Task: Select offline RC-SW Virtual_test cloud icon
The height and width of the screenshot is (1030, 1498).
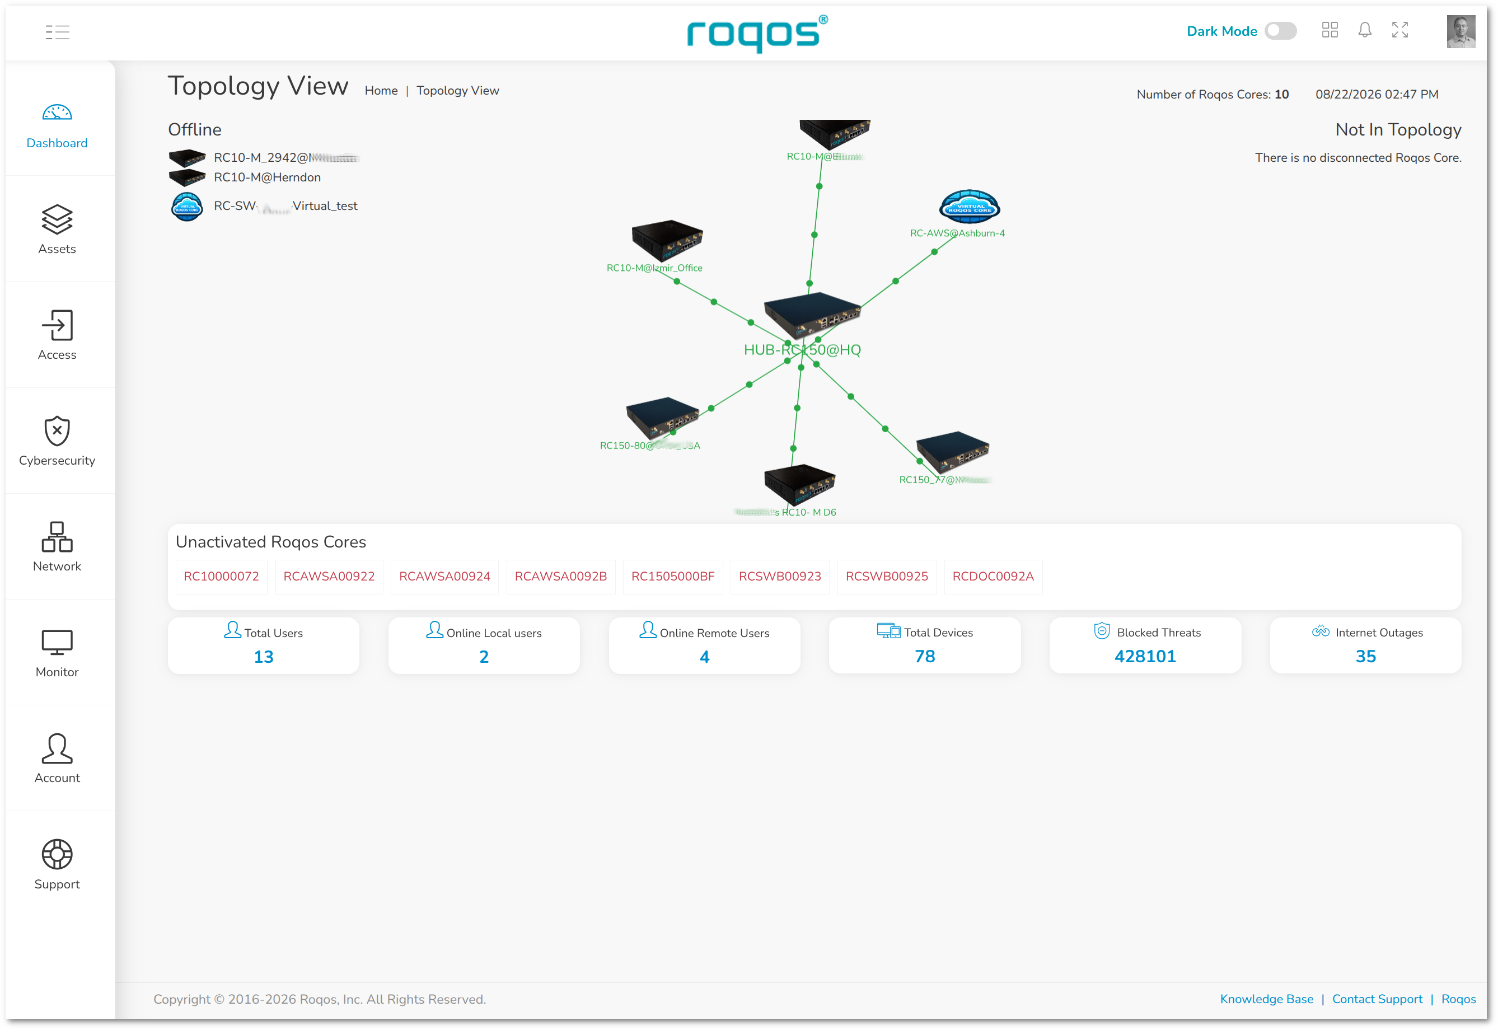Action: coord(187,207)
